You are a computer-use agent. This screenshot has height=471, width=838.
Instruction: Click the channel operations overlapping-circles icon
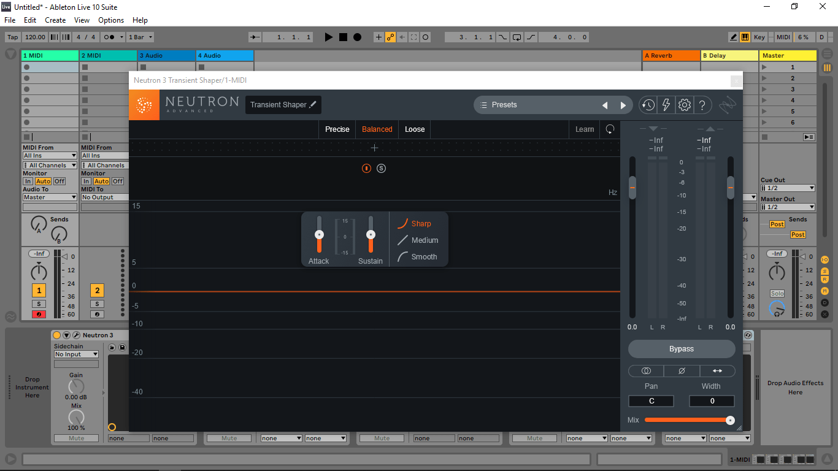(x=646, y=371)
